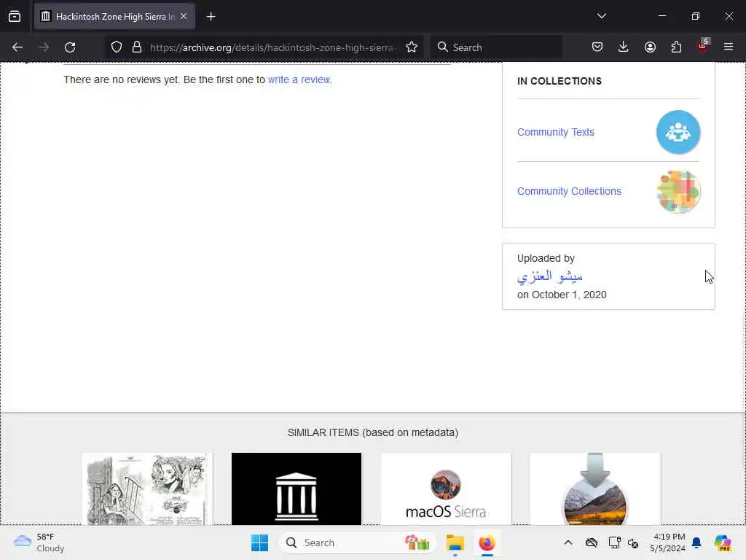Image resolution: width=746 pixels, height=560 pixels.
Task: Open a new browser tab
Action: 211,17
